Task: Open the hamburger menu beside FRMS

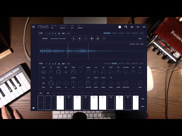Action: (x=34, y=27)
